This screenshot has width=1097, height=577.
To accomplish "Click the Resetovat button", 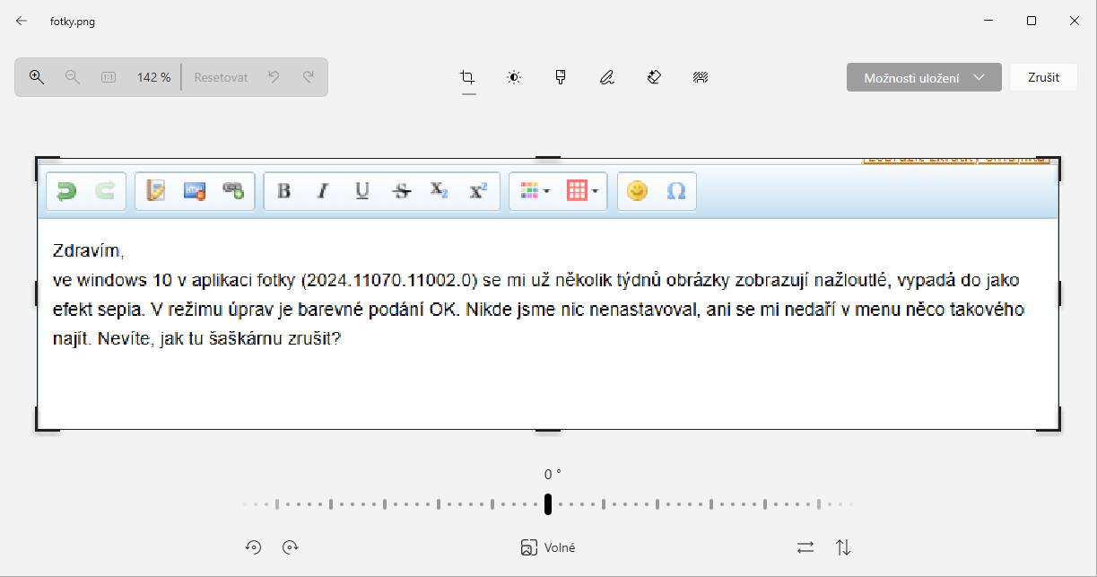I will click(221, 77).
